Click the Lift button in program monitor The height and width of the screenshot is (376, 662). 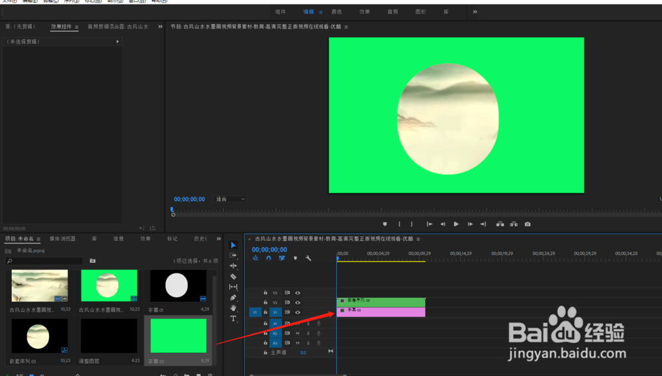point(500,224)
